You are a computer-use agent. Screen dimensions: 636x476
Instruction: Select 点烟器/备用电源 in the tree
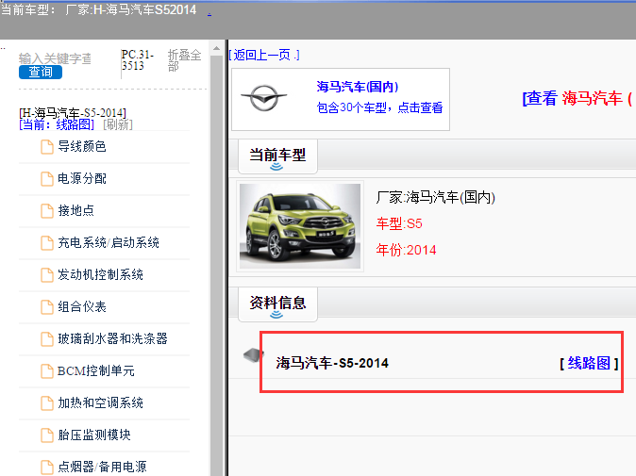pyautogui.click(x=102, y=467)
